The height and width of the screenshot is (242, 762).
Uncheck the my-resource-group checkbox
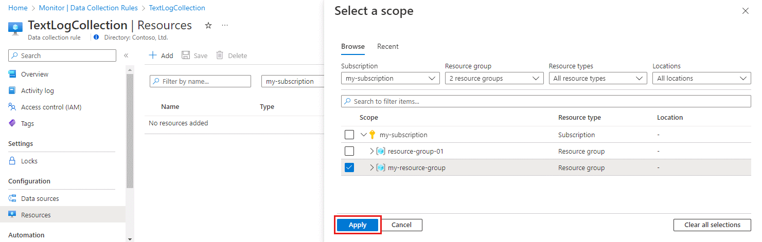[349, 167]
